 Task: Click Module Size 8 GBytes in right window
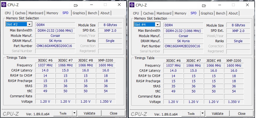coord(238,25)
